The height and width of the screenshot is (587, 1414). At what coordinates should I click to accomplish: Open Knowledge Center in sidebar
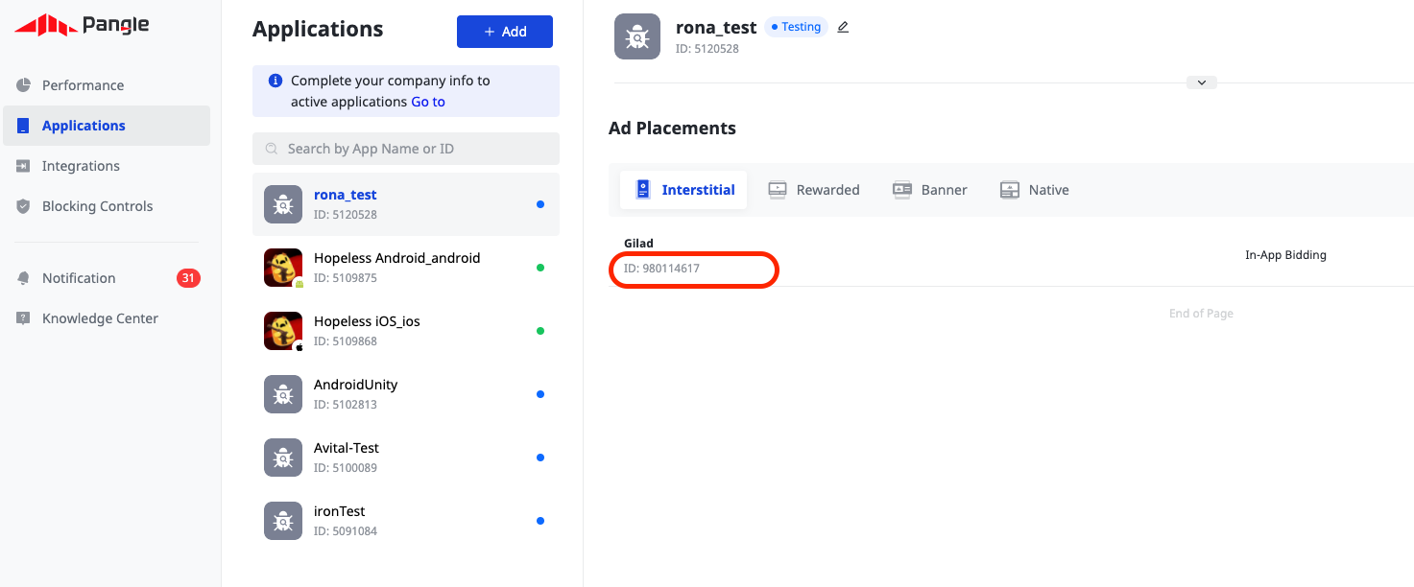pos(100,318)
